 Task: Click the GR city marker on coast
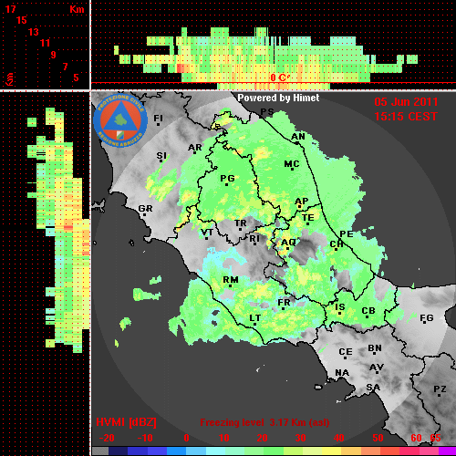pyautogui.click(x=144, y=214)
